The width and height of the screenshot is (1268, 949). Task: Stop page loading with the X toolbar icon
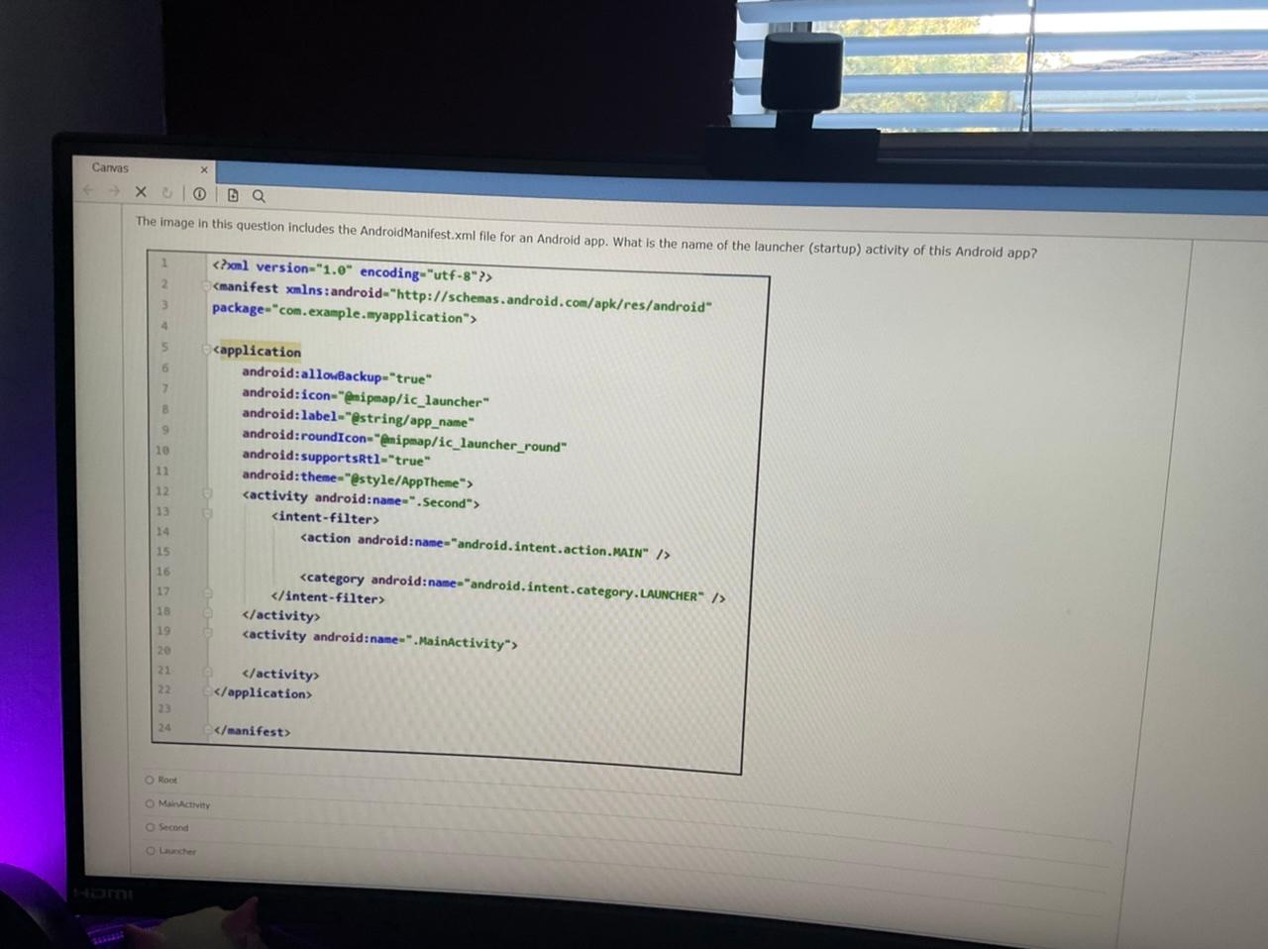[x=141, y=191]
